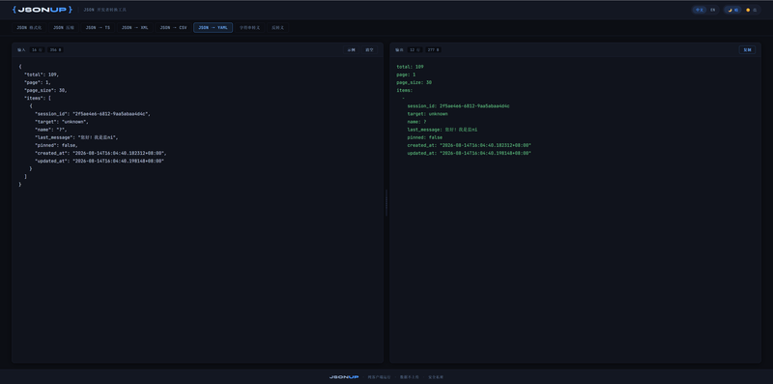The height and width of the screenshot is (384, 773).
Task: Click the 277 B size badge in the output header
Action: point(433,50)
